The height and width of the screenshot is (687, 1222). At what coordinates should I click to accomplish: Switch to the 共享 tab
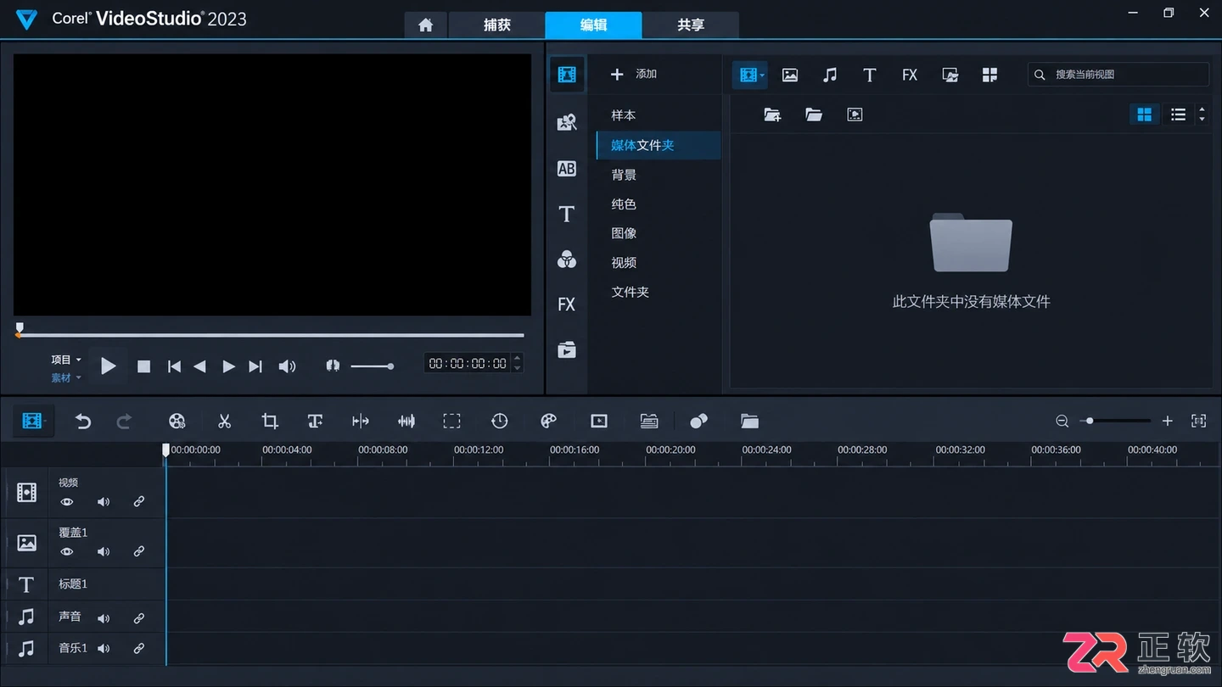pyautogui.click(x=691, y=25)
